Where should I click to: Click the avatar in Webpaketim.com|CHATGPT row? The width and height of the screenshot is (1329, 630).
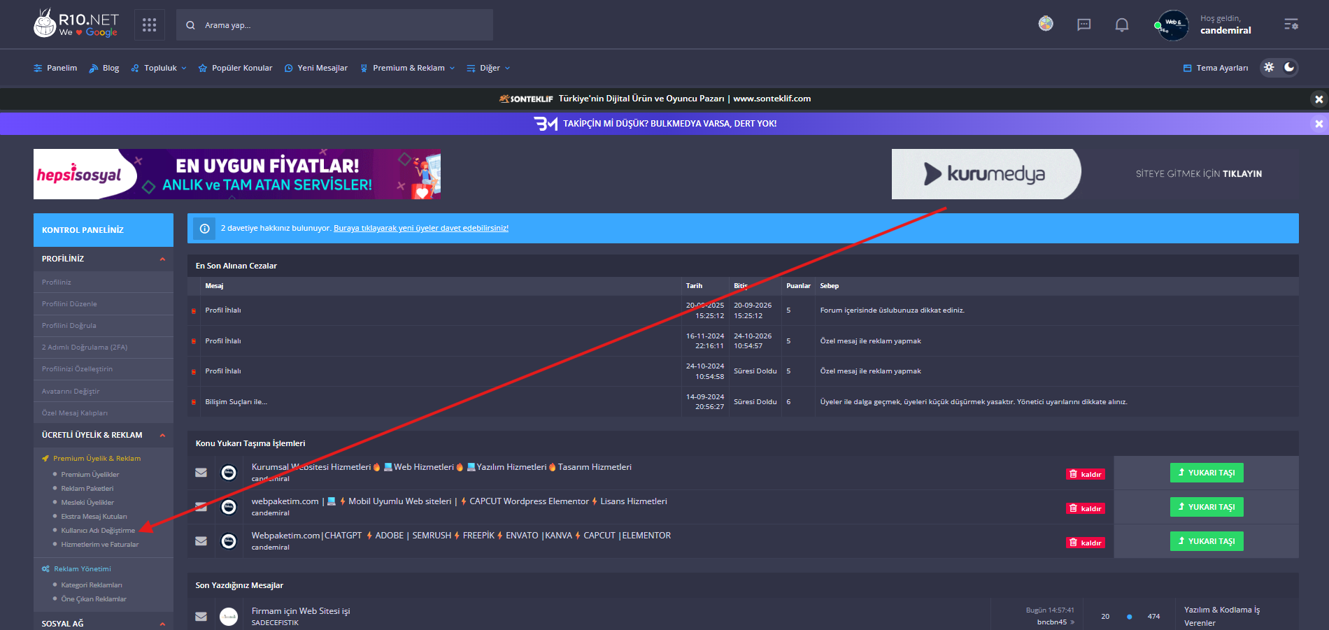click(229, 541)
